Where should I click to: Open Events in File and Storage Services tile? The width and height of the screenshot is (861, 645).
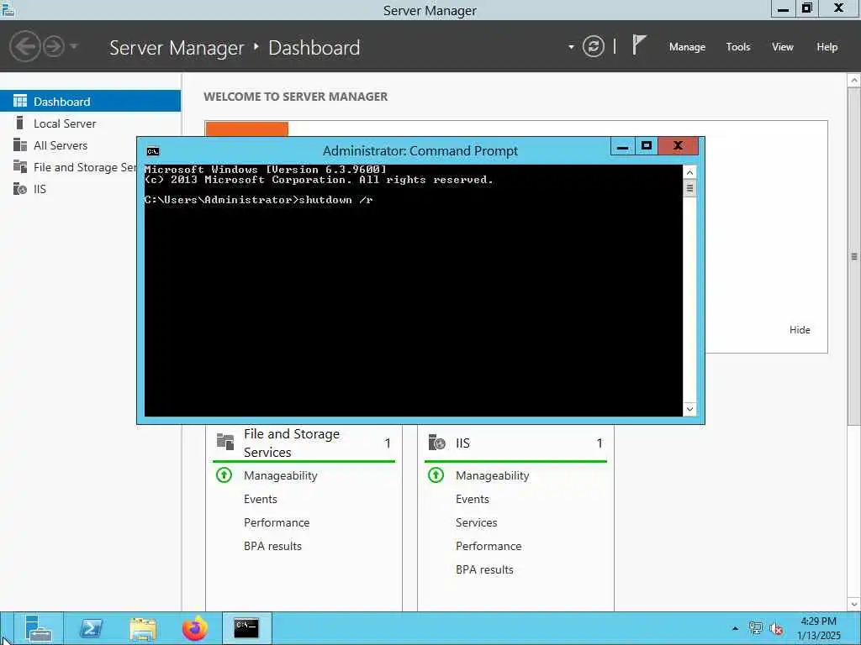click(x=261, y=499)
